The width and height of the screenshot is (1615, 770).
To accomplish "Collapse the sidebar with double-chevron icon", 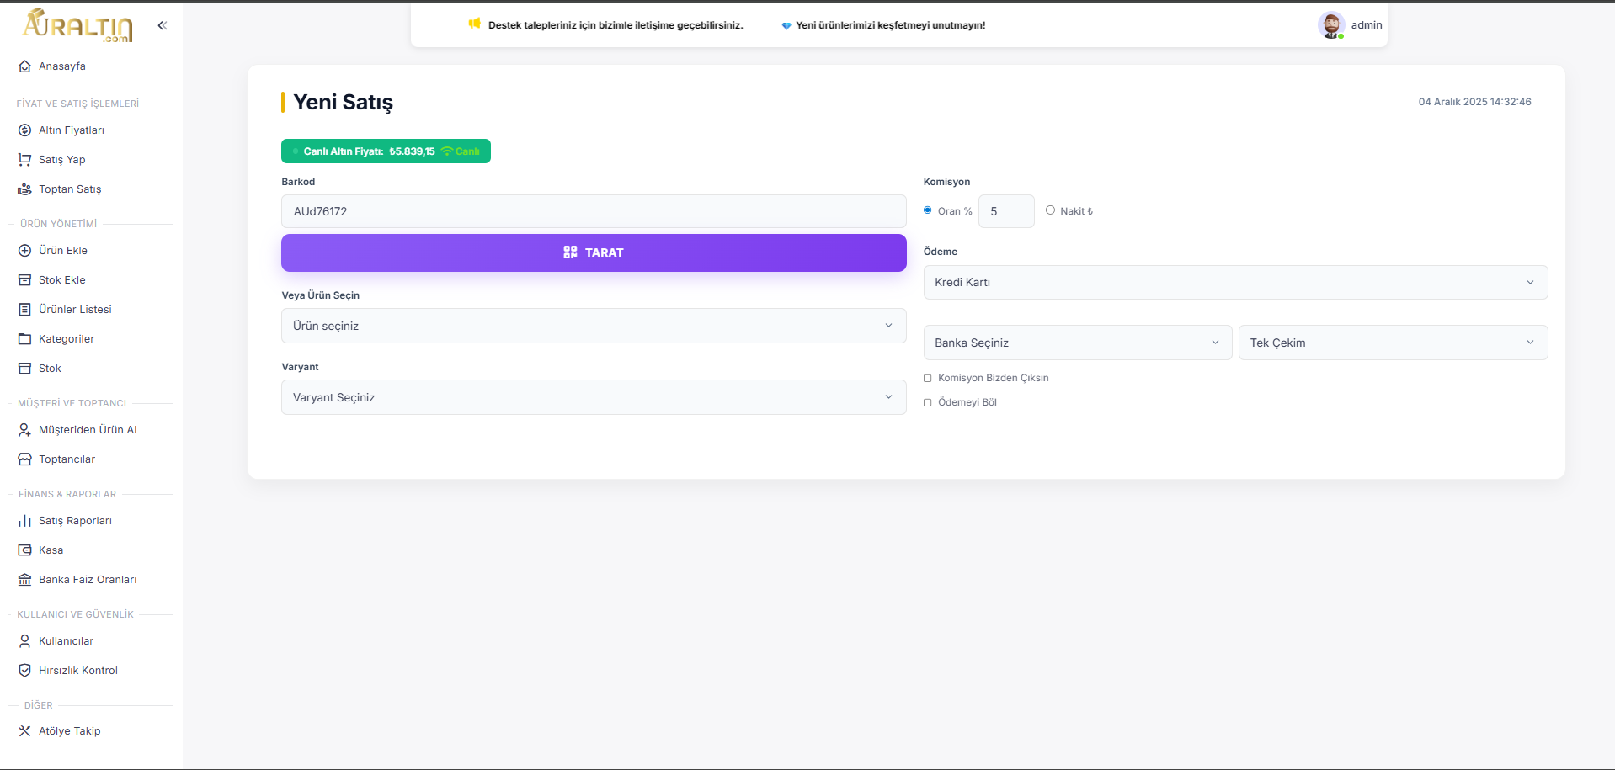I will point(163,25).
